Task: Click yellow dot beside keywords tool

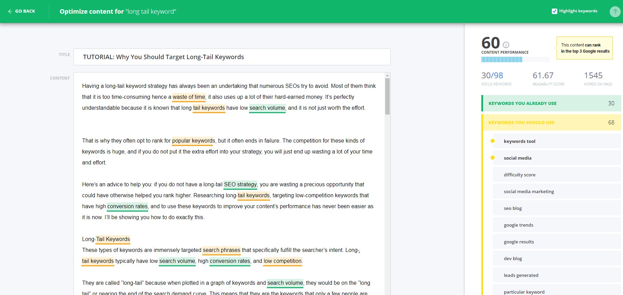Action: pyautogui.click(x=493, y=141)
